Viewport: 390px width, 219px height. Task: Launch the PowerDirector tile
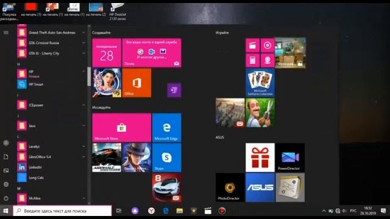point(290,158)
